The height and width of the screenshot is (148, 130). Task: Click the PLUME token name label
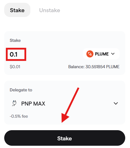point(102,54)
